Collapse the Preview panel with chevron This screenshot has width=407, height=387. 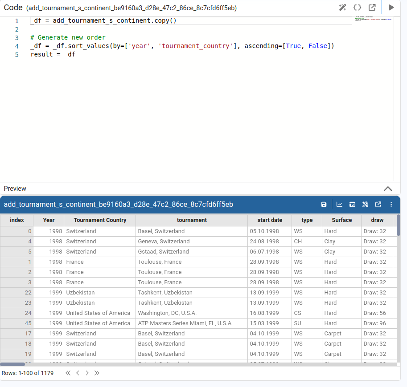coord(388,189)
